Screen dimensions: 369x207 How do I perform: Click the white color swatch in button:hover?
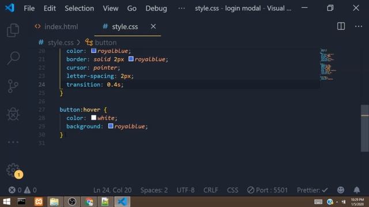(x=93, y=117)
